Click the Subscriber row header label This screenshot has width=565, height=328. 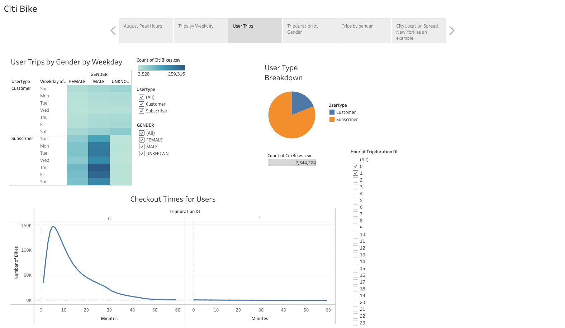pyautogui.click(x=22, y=139)
